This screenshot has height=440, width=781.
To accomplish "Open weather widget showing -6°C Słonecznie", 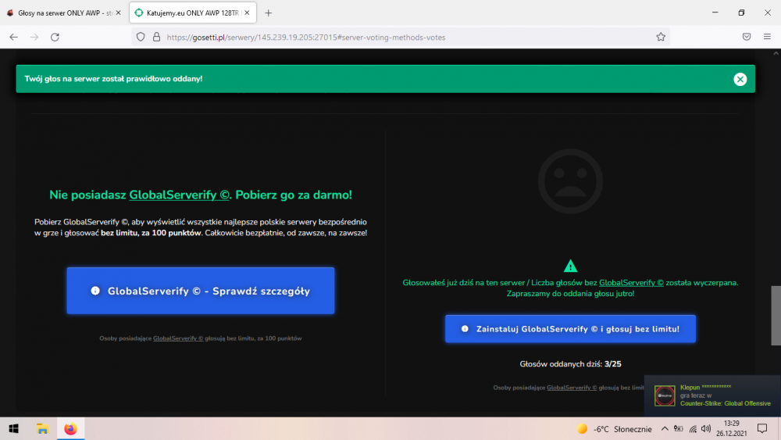I will point(614,429).
